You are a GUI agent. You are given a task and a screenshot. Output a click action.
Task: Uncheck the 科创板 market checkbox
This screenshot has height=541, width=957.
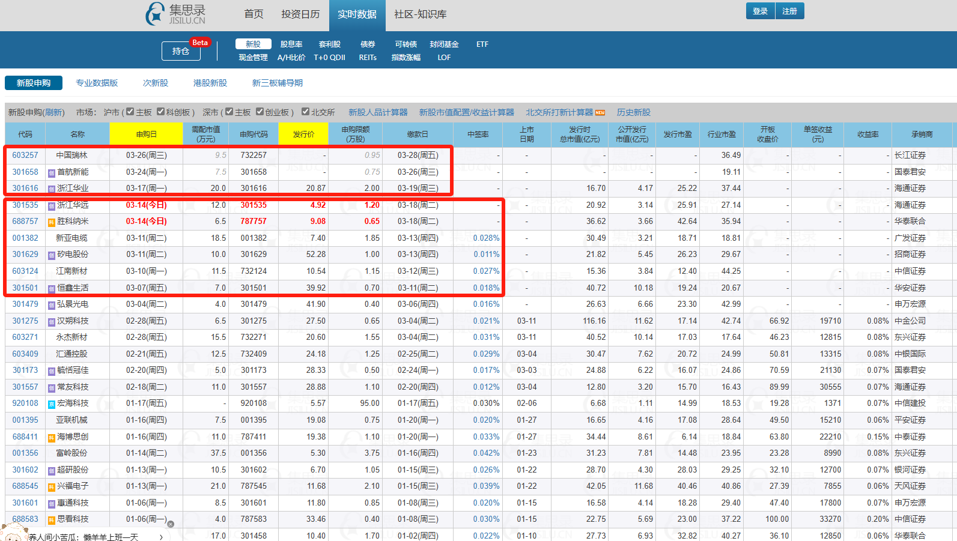tap(160, 112)
